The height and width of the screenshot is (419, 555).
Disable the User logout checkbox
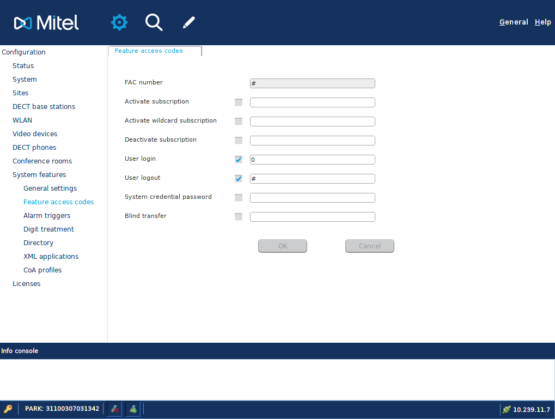pos(239,179)
